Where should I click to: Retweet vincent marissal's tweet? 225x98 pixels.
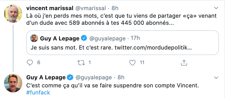[x=81, y=63]
